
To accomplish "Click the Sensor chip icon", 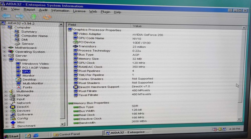I will [x=17, y=44].
